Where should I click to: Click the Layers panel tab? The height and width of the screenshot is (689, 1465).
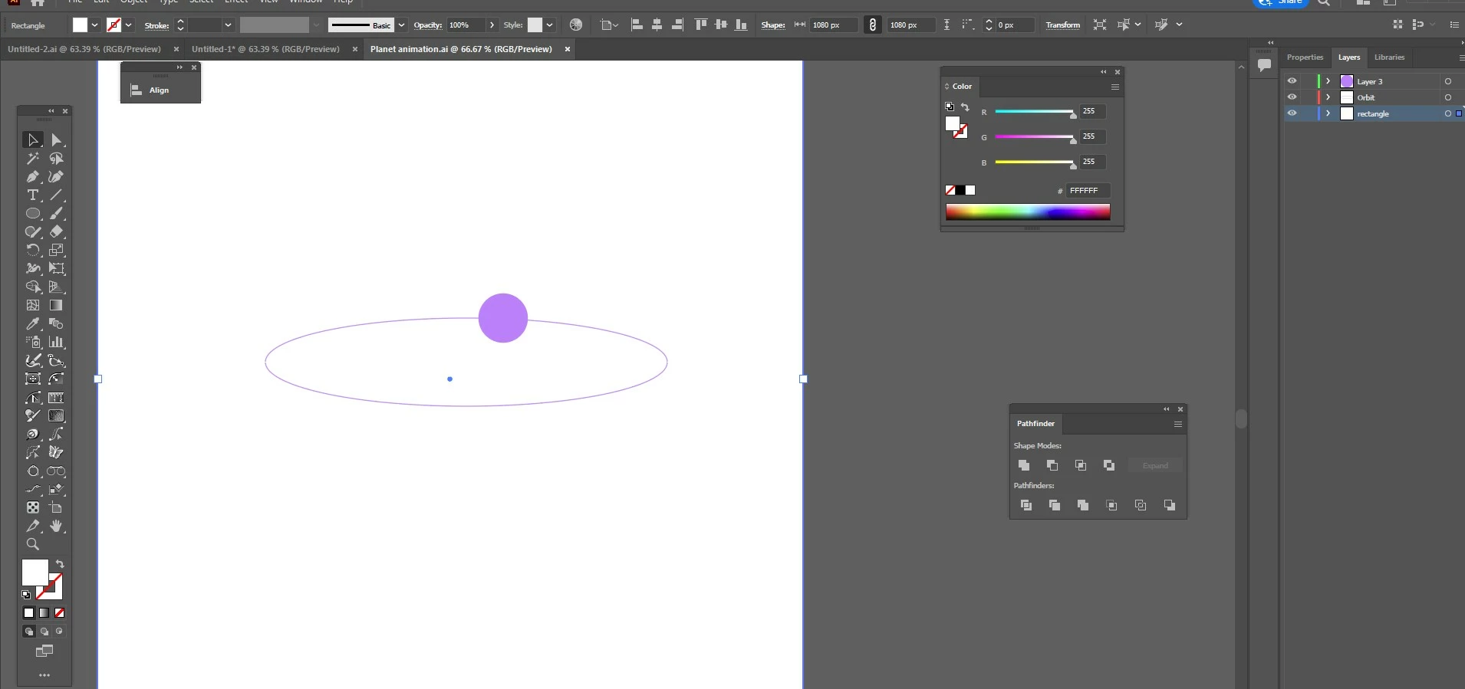tap(1349, 57)
